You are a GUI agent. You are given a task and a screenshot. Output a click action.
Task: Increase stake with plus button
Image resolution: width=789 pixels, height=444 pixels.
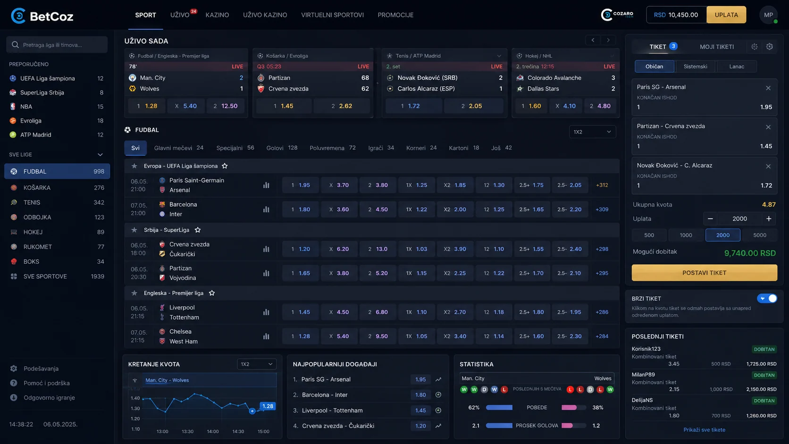click(769, 218)
